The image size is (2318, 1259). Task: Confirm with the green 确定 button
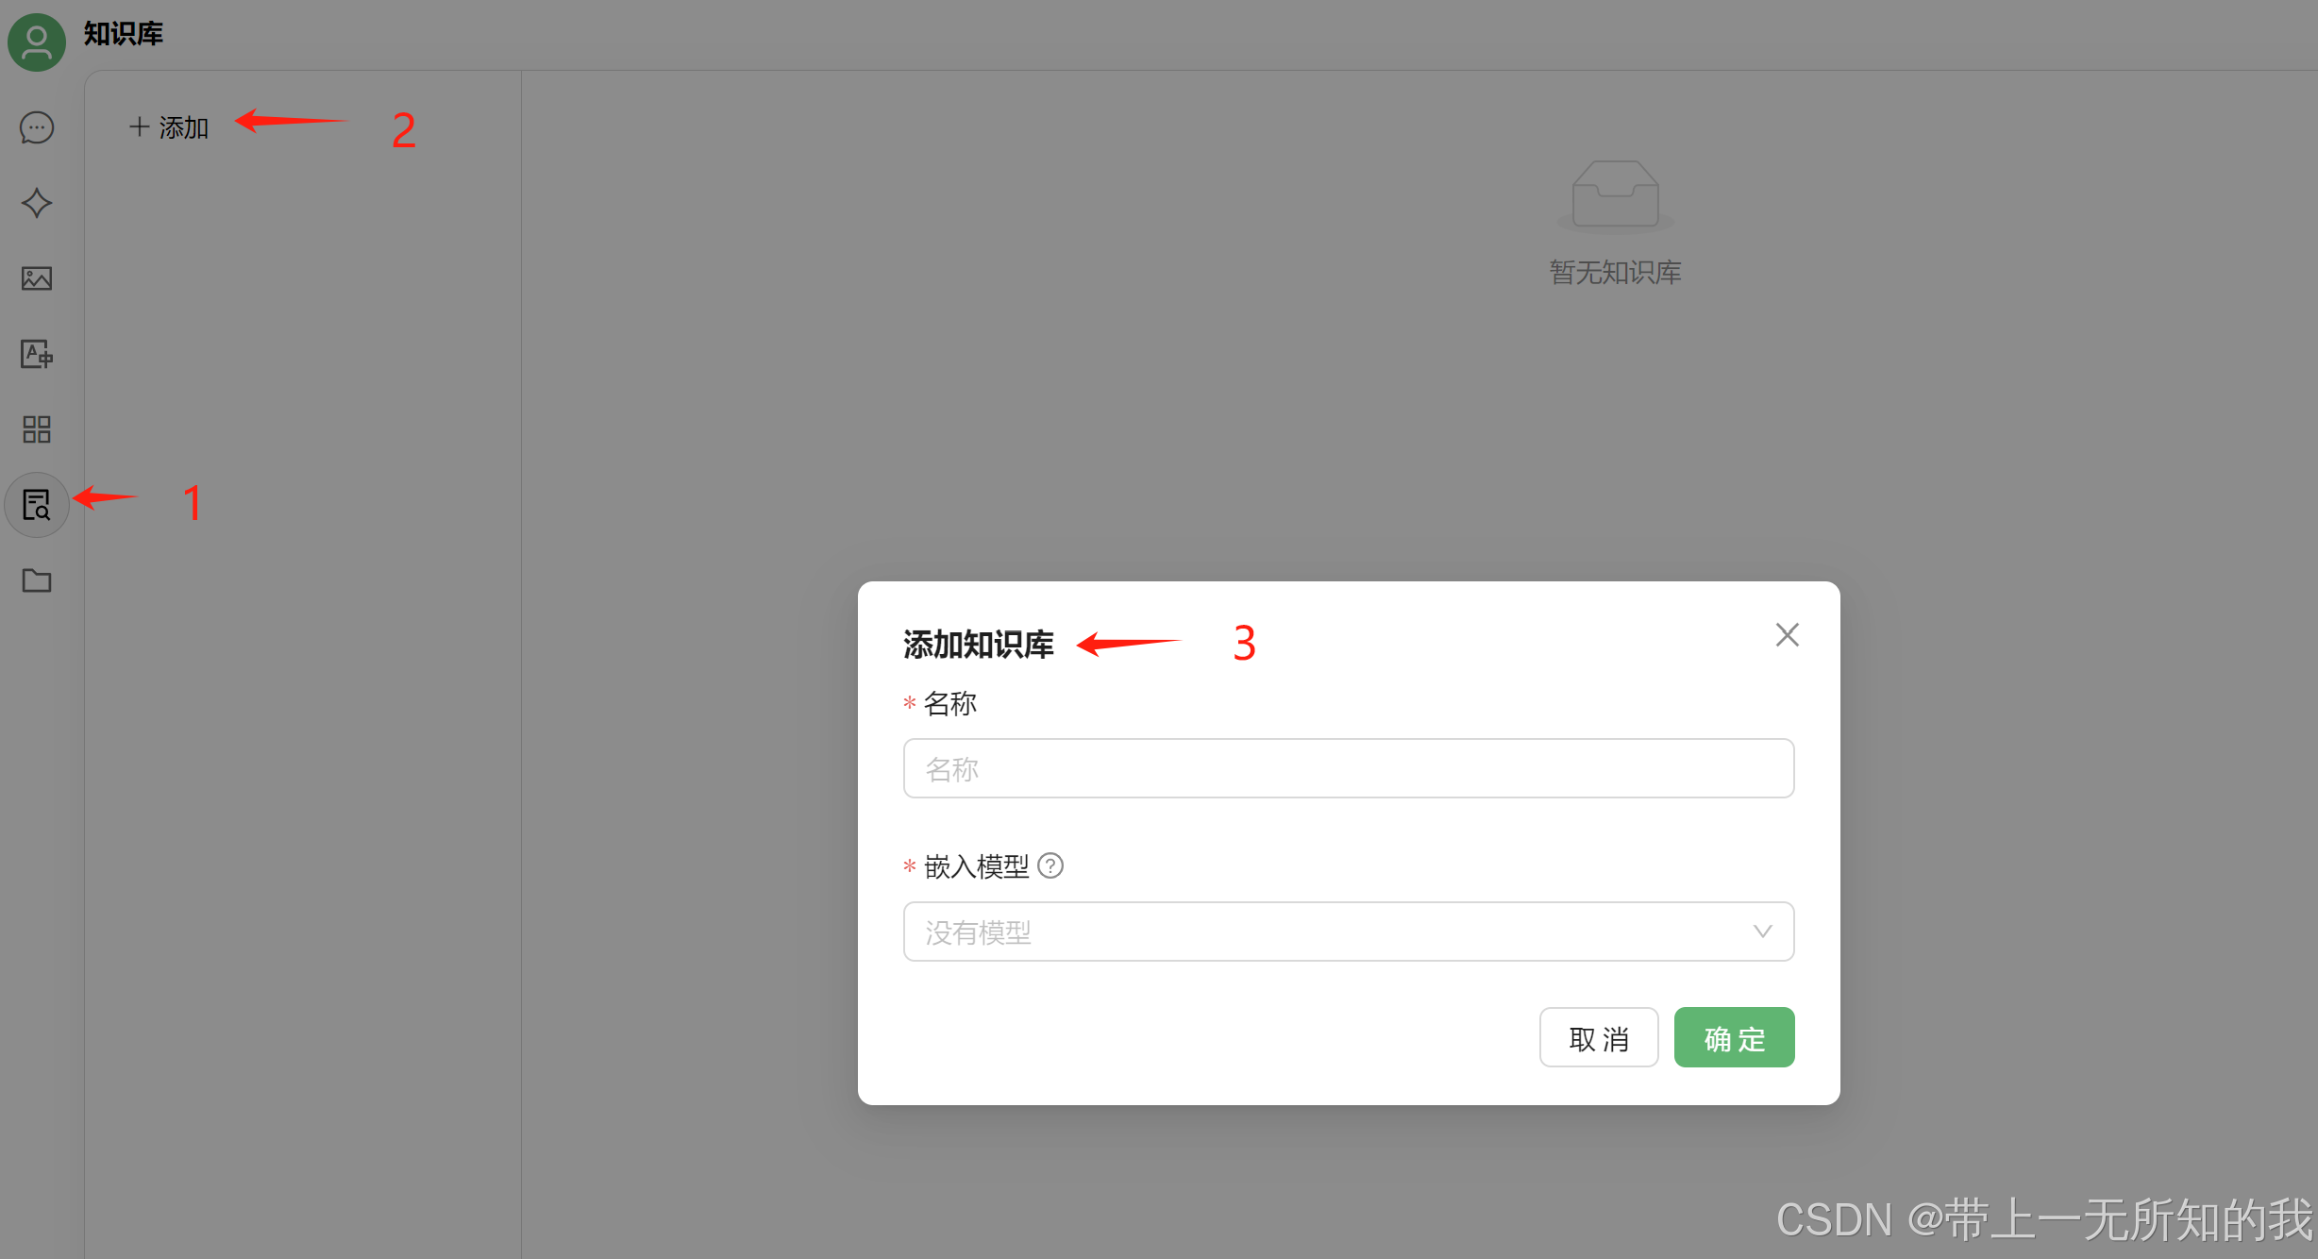coord(1734,1037)
